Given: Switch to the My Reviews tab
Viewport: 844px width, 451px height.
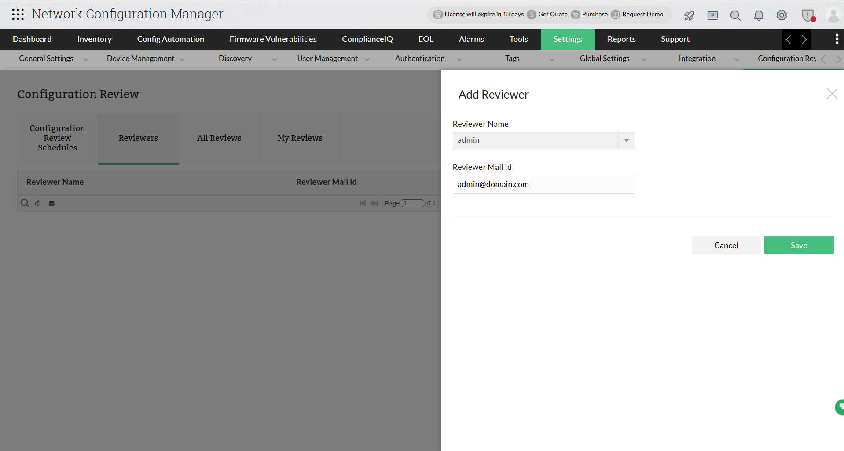Looking at the screenshot, I should 300,138.
